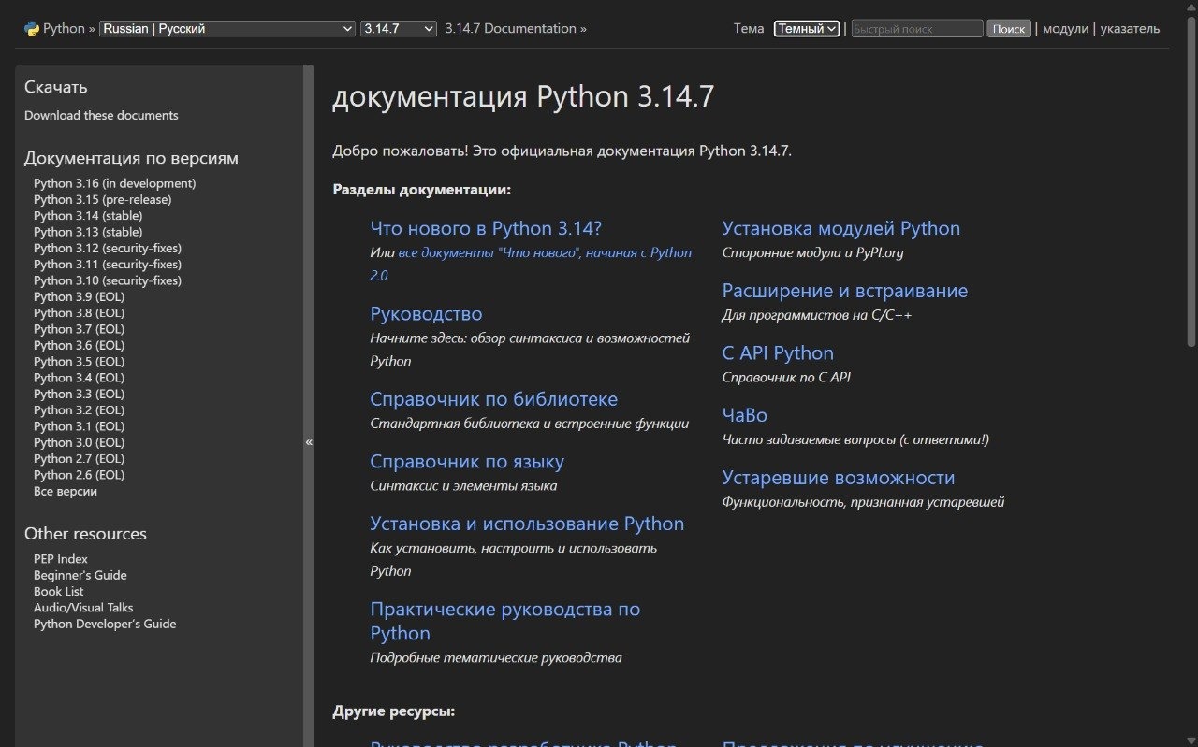Open Что нового в Python 3.14? link
The image size is (1198, 747).
pyautogui.click(x=486, y=228)
